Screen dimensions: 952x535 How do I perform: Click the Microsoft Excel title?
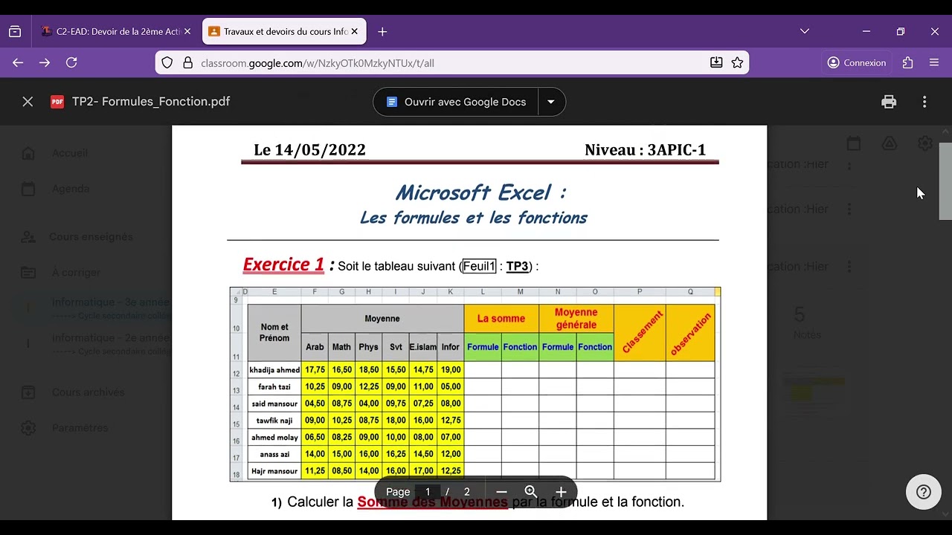tap(480, 193)
